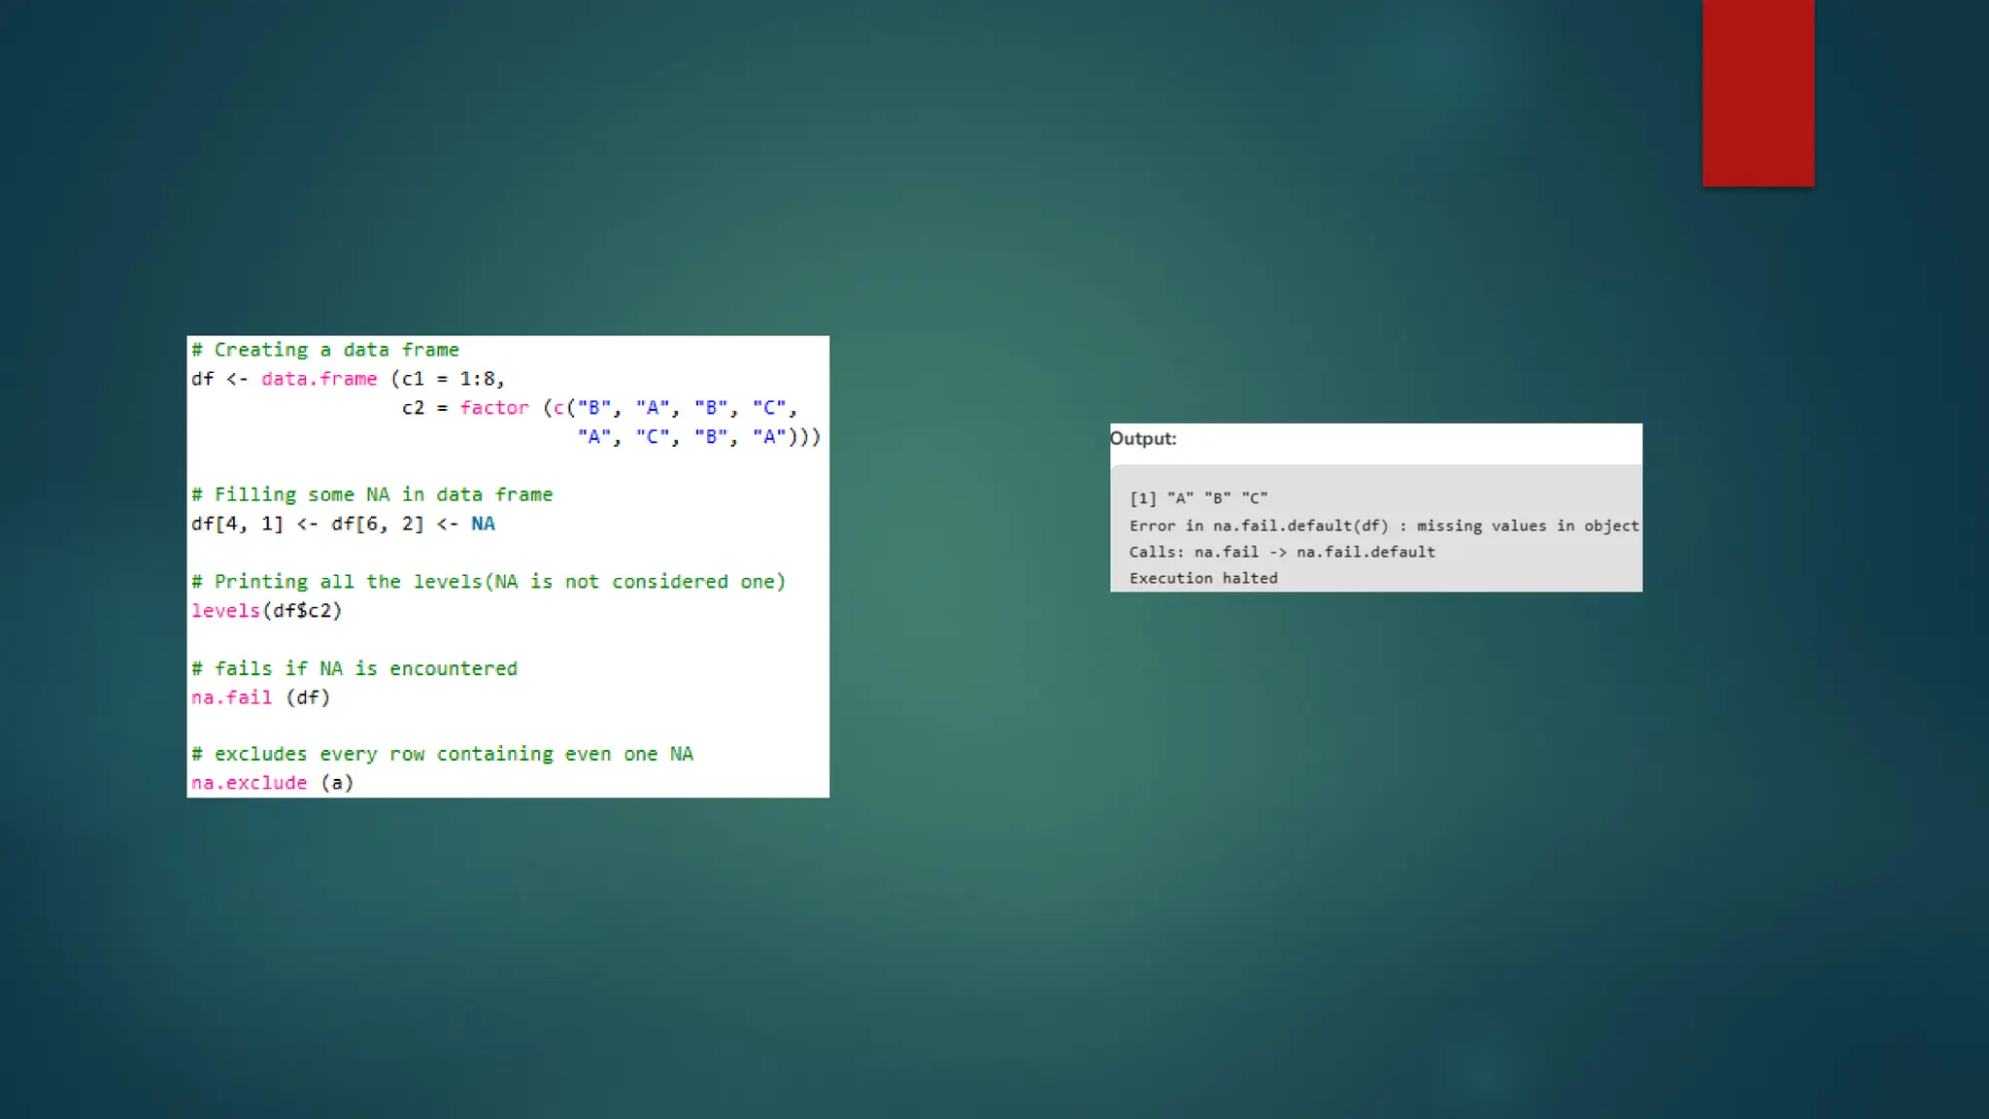This screenshot has height=1119, width=1989.
Task: Click the 'levels(df$c2)' code line
Action: click(x=267, y=611)
